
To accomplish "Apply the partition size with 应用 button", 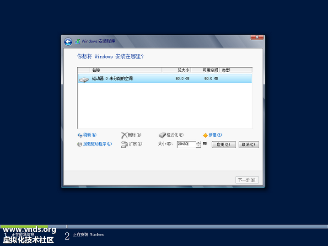I will point(224,144).
